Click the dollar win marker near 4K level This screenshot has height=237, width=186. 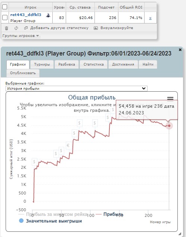tap(74, 133)
